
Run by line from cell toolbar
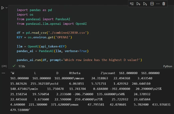[132, 4]
